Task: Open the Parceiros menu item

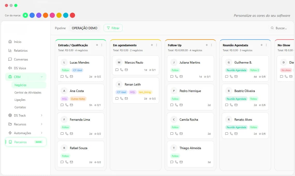Action: [26, 142]
